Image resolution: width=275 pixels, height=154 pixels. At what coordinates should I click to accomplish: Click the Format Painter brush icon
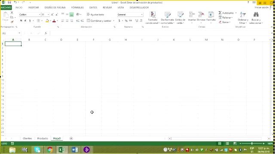pyautogui.click(x=12, y=22)
